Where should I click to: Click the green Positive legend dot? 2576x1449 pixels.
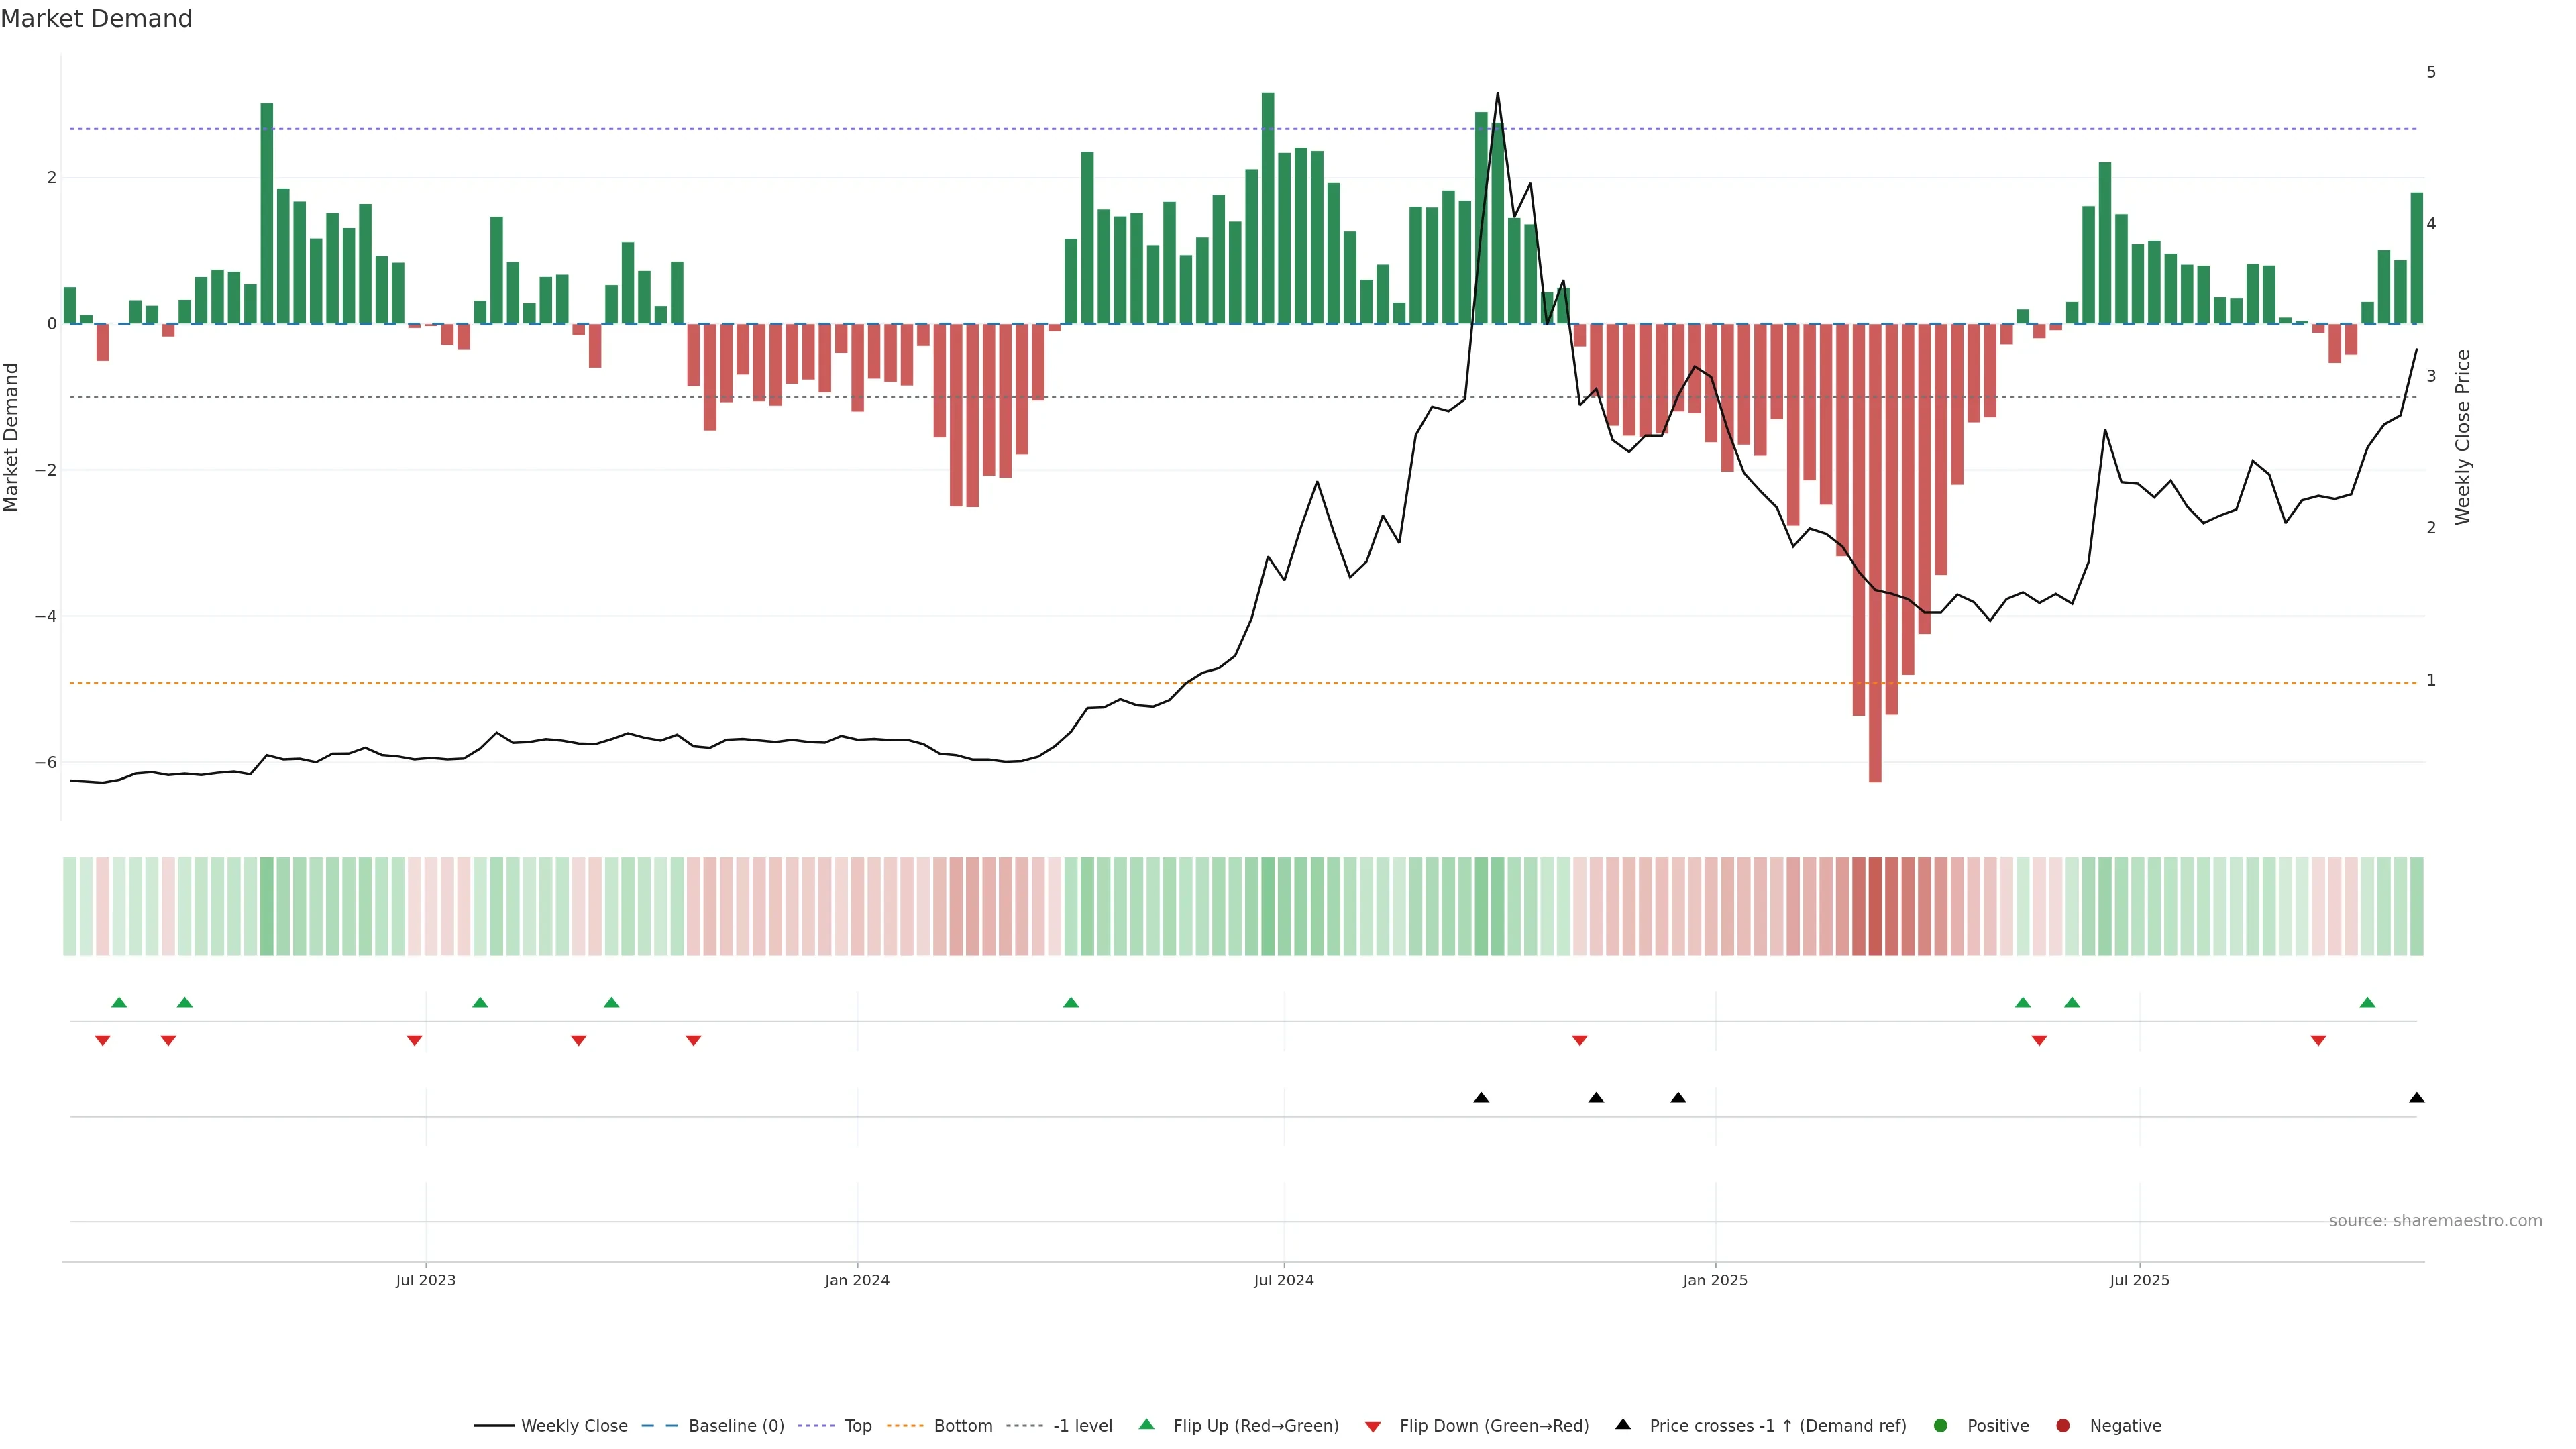(x=1941, y=1425)
